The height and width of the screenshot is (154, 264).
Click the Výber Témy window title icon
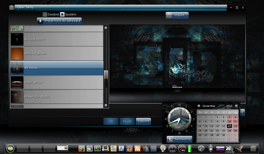tap(11, 7)
